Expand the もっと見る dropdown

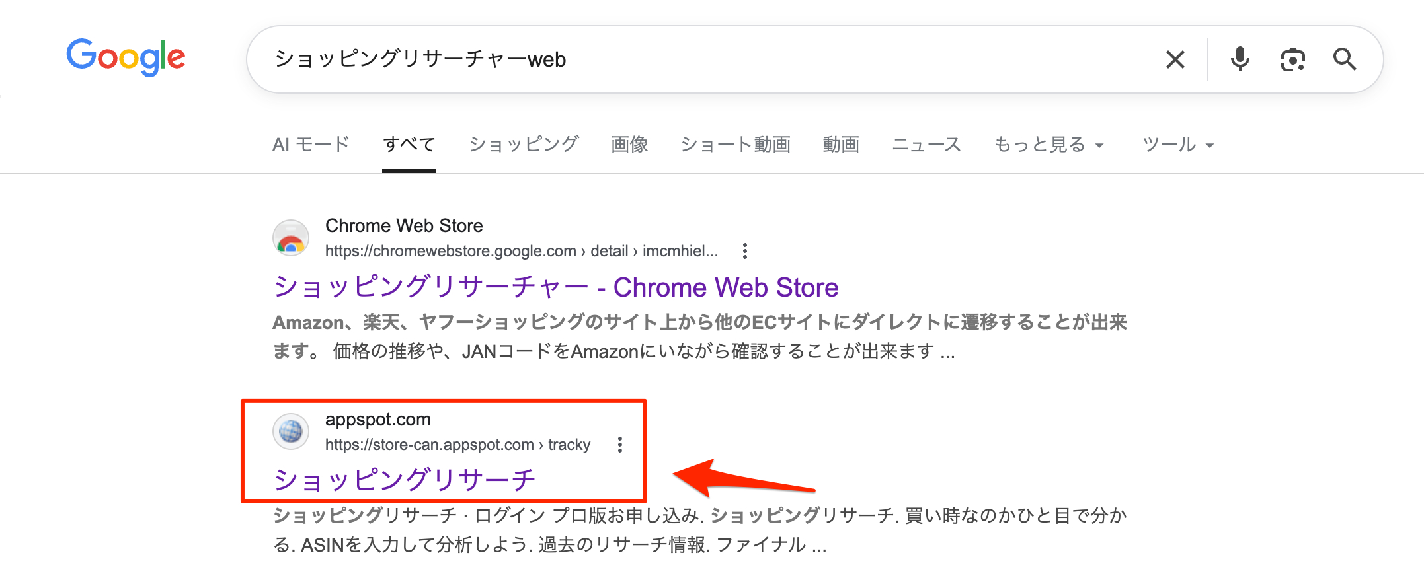coord(1048,145)
